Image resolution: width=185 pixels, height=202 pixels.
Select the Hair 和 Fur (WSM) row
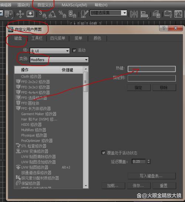coord(49,119)
